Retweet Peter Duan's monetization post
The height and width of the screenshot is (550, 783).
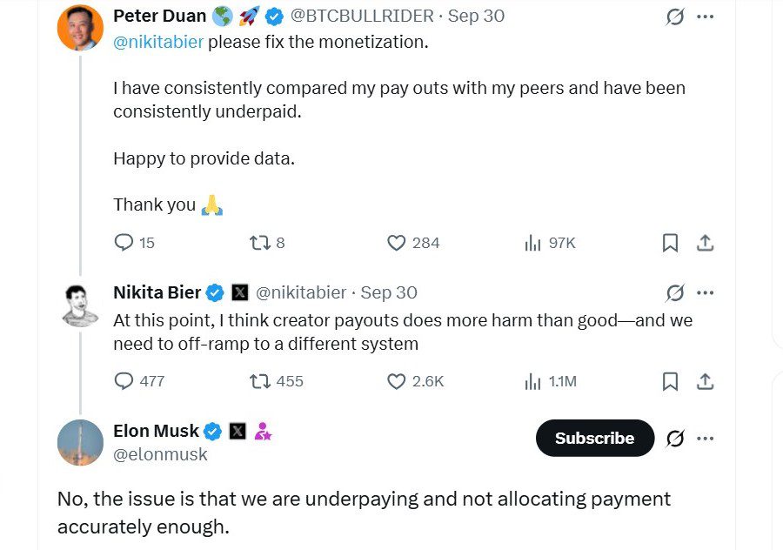click(259, 243)
